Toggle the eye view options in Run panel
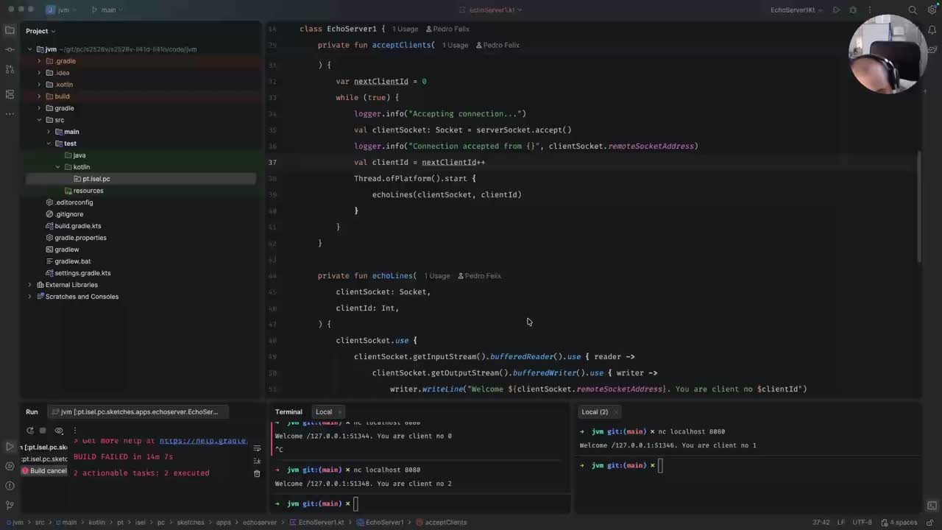The width and height of the screenshot is (942, 530). coord(59,431)
